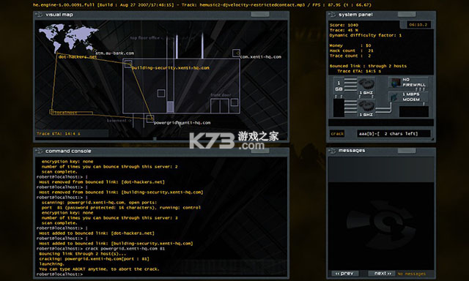Click the crack progress field showing chars left
The image size is (469, 281).
click(394, 133)
